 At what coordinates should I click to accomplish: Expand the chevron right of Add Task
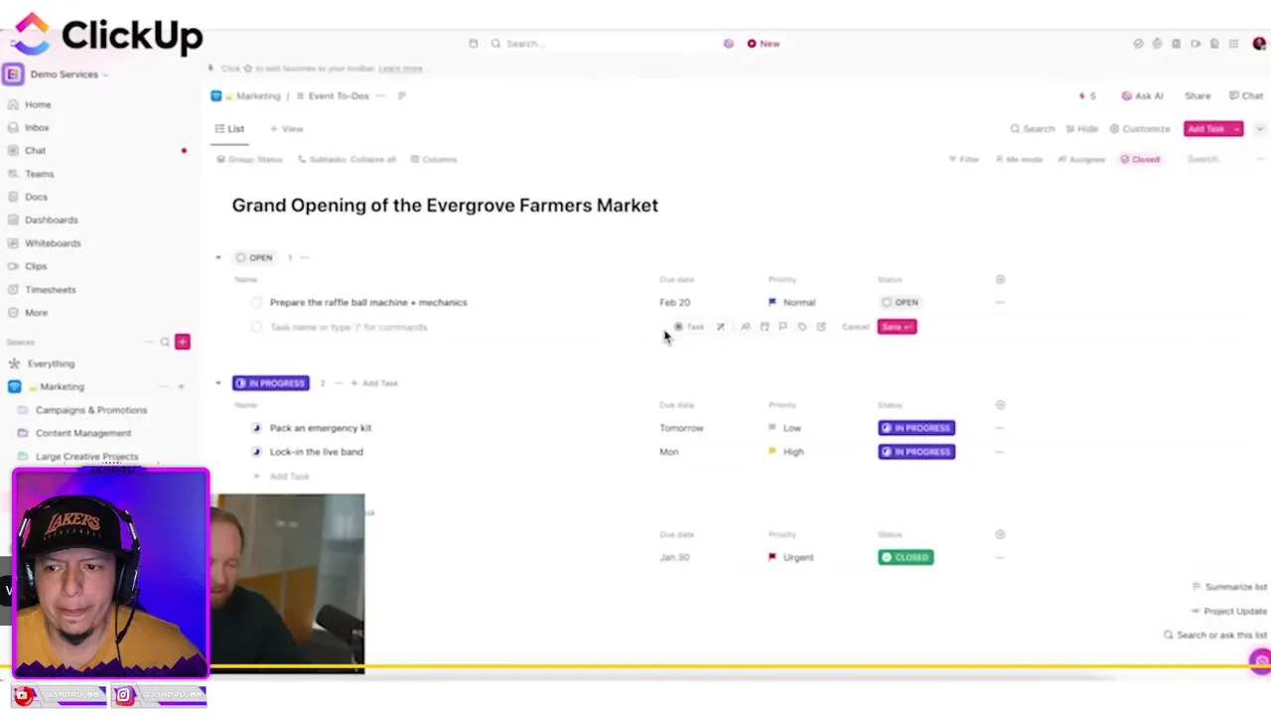pos(1260,129)
